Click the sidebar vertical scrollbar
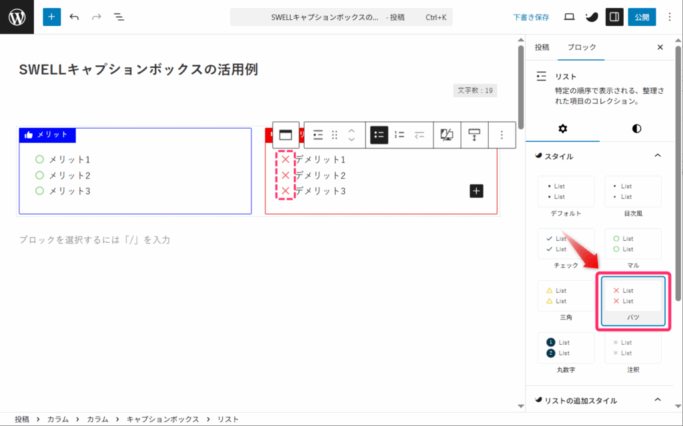Viewport: 683px width, 426px height. [x=678, y=172]
